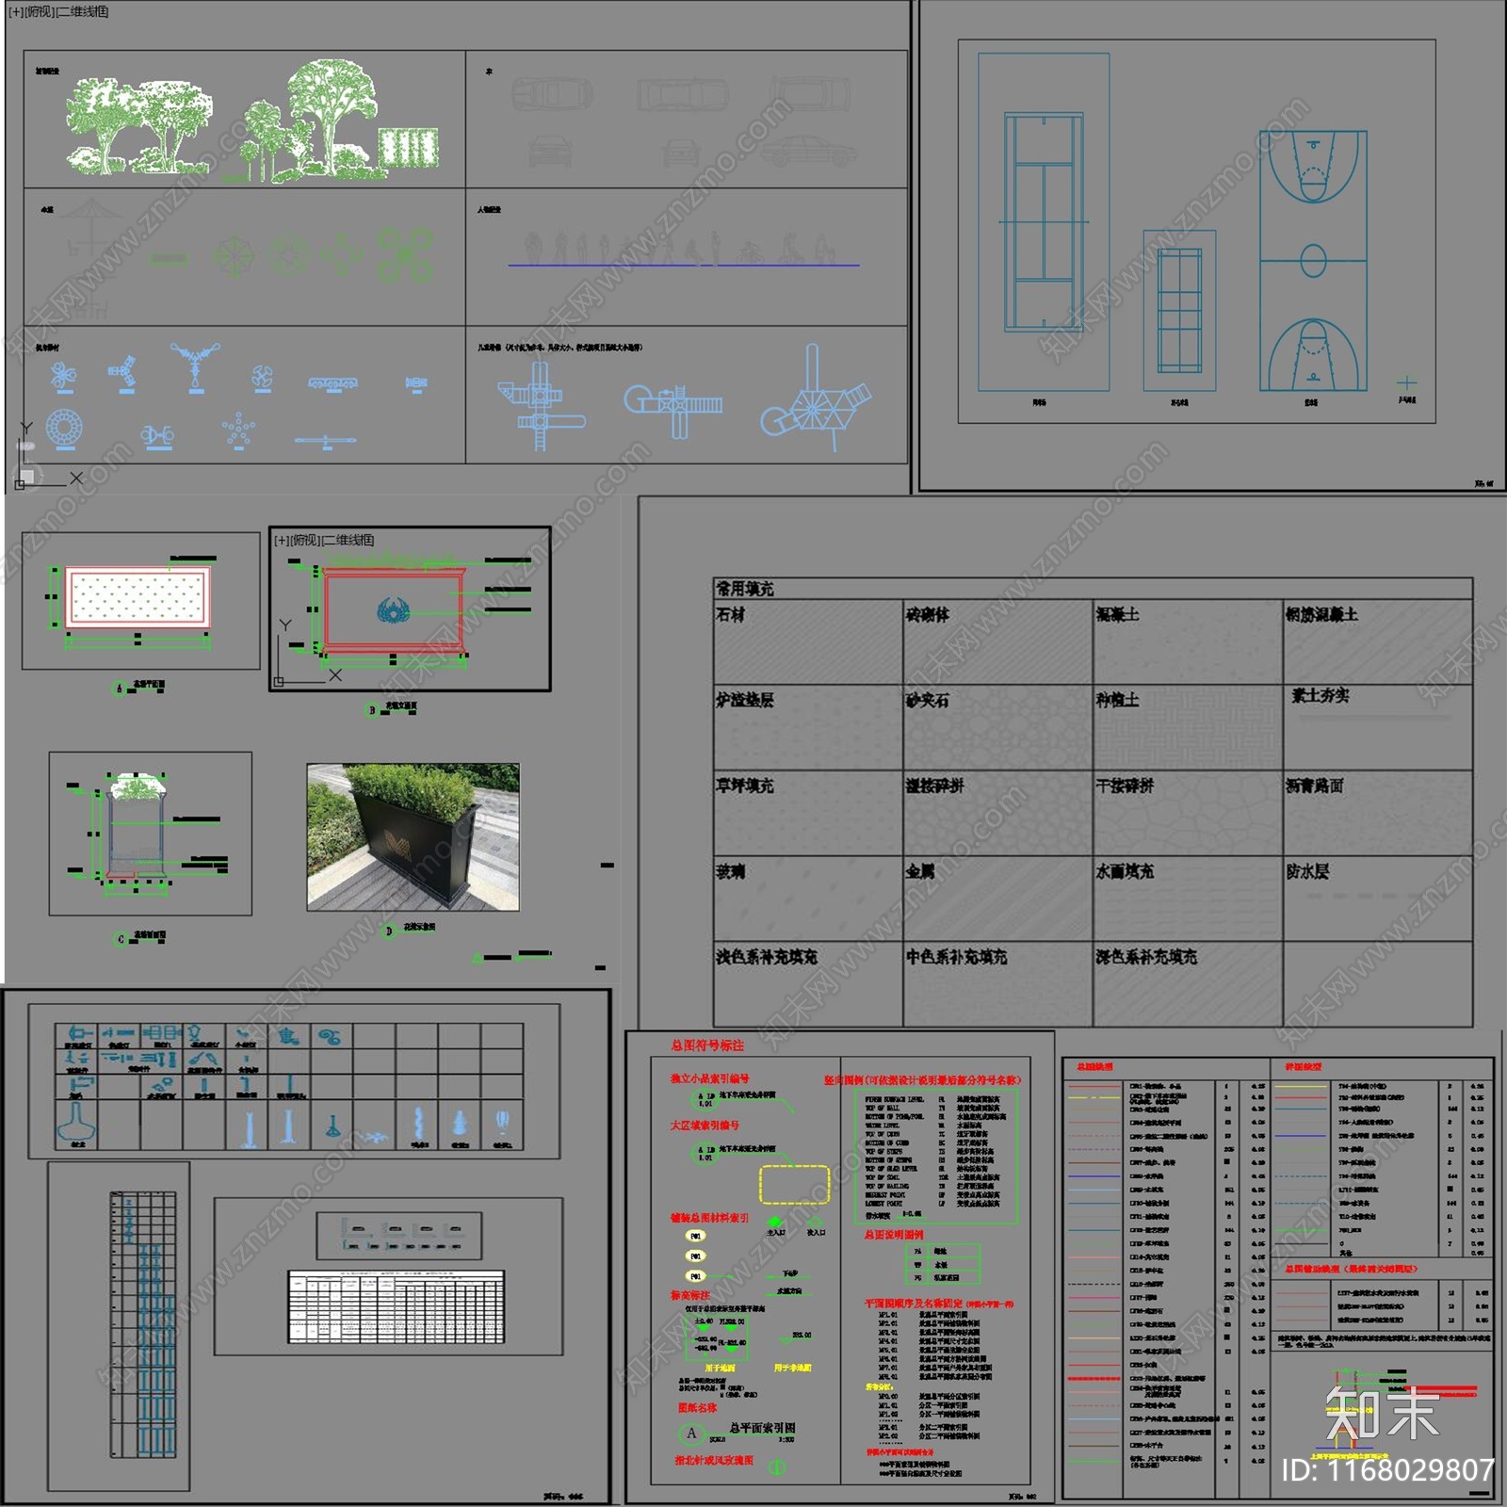Click the 砂夹石 hatch cell
The height and width of the screenshot is (1507, 1507).
[x=998, y=727]
